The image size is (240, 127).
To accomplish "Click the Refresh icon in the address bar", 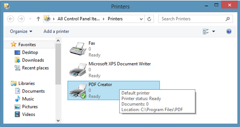I will (149, 19).
